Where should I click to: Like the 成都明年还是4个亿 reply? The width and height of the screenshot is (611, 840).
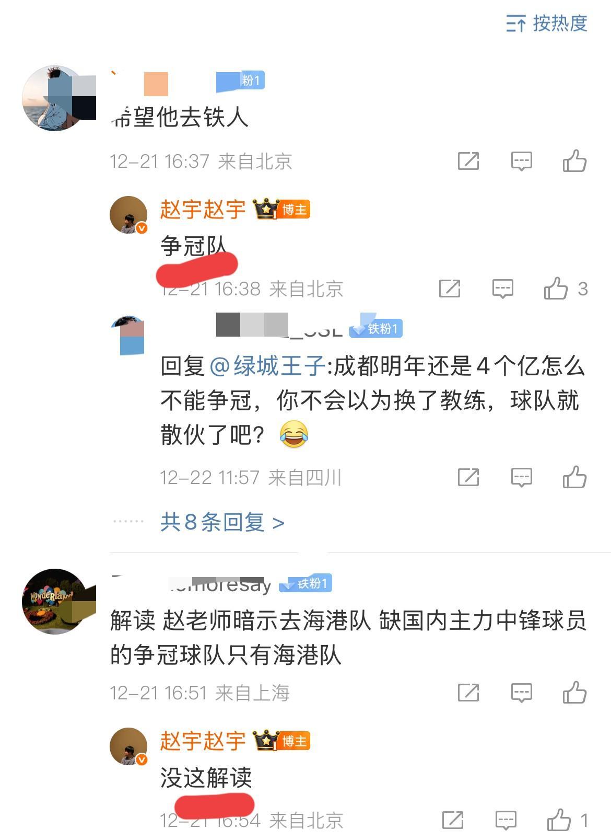(574, 477)
